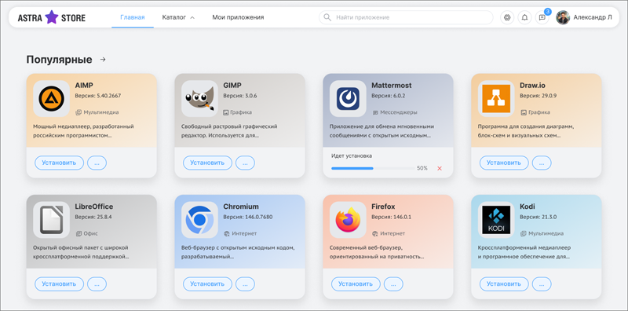
Task: Switch to the Мои приложения tab
Action: [x=238, y=17]
